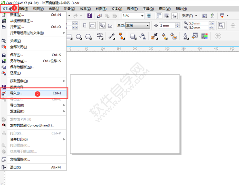Choose 退出(X) menu item
Image resolution: width=239 pixels, height=185 pixels.
click(x=33, y=167)
